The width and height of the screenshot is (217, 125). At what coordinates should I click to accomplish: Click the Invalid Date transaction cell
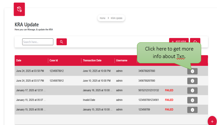[89, 100]
